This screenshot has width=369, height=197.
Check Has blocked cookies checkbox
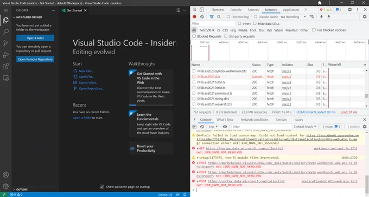point(314,30)
